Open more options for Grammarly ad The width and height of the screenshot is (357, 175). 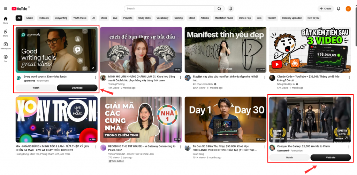95,77
